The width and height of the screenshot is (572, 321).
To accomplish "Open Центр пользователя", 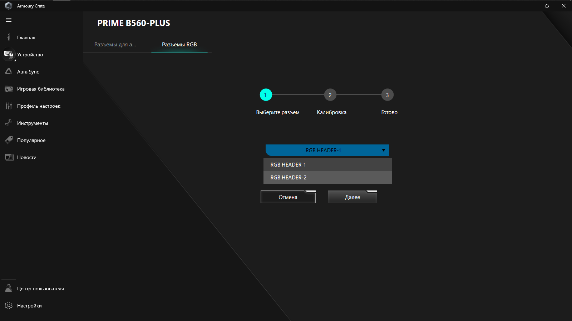I will pyautogui.click(x=40, y=289).
